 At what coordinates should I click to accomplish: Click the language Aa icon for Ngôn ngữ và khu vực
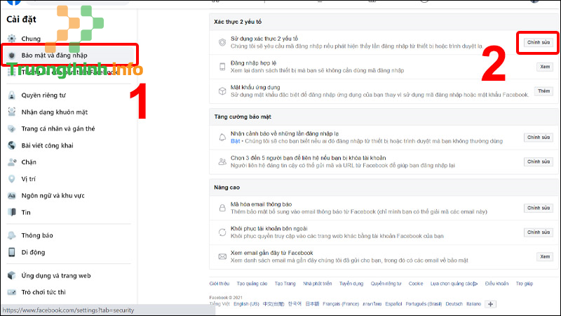point(12,196)
